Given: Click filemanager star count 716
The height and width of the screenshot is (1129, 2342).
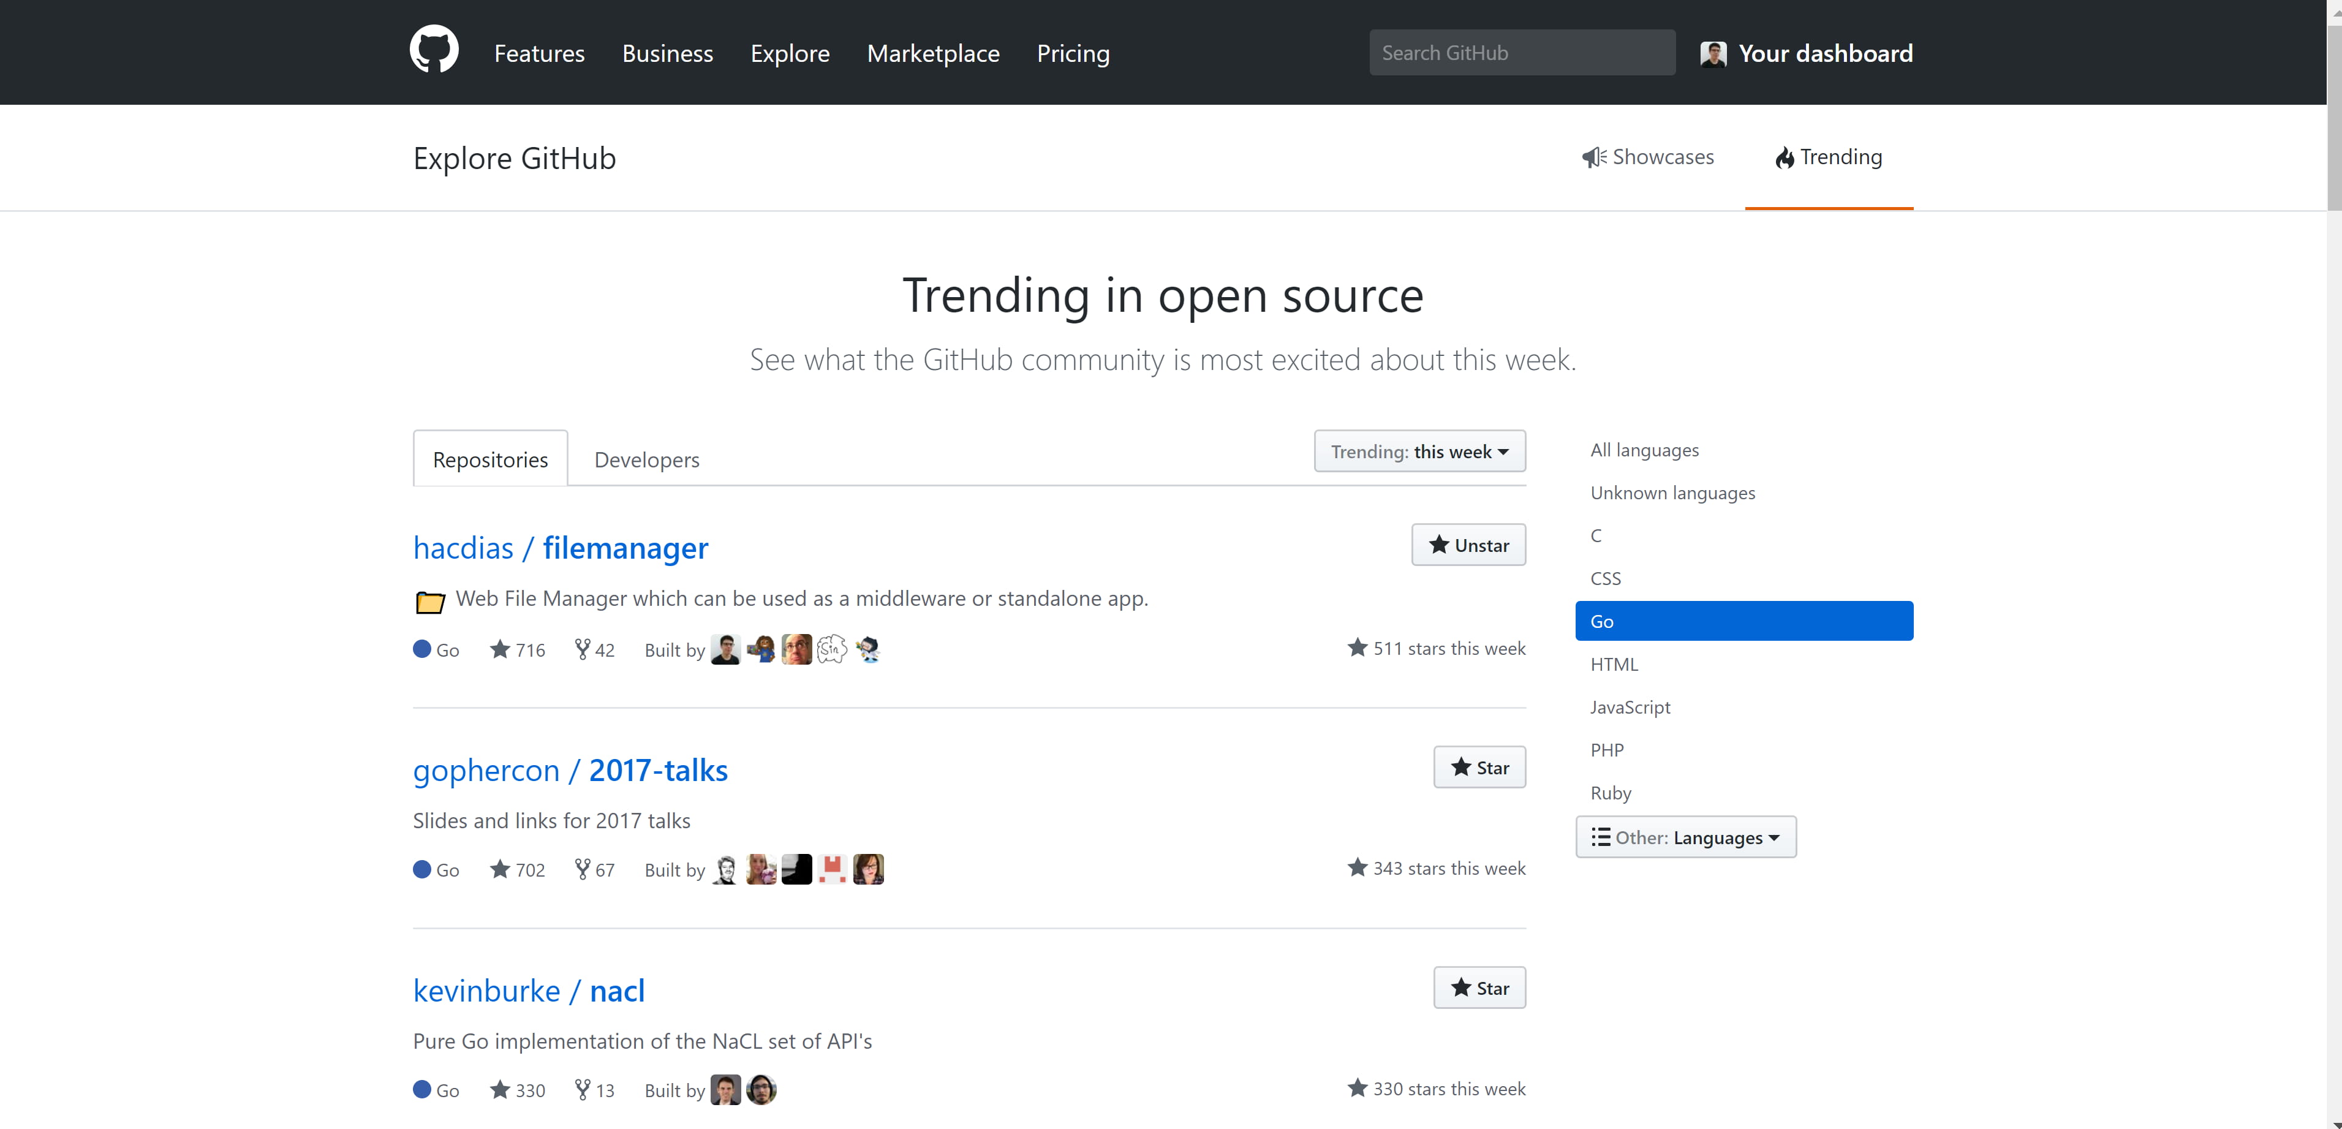Looking at the screenshot, I should (517, 649).
